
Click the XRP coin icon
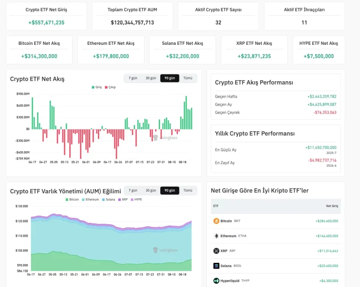(216, 251)
